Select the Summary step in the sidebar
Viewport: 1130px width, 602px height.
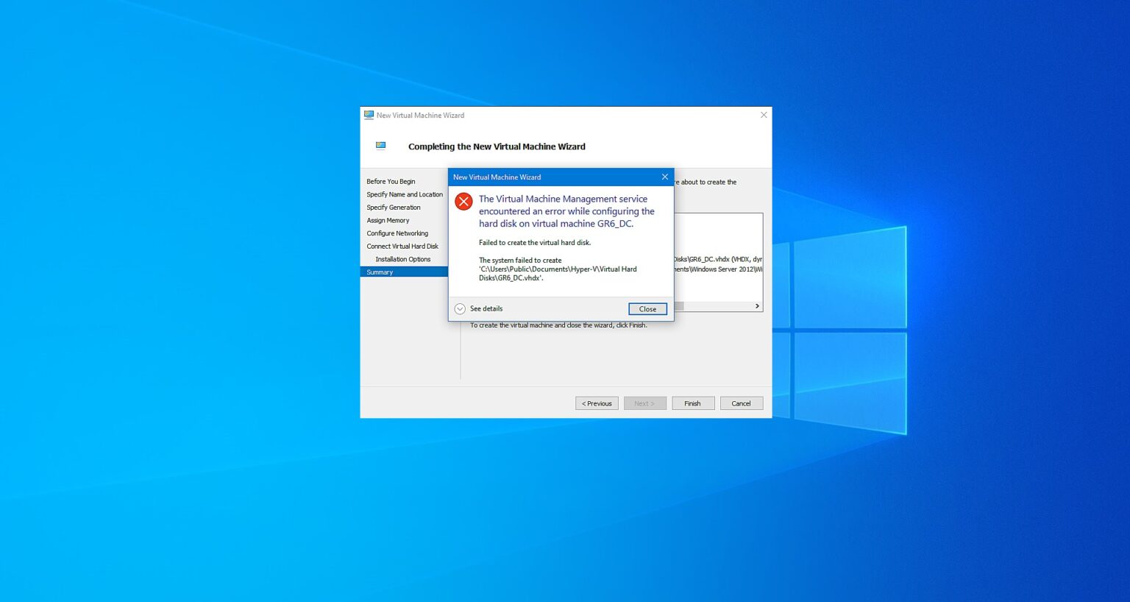[380, 272]
